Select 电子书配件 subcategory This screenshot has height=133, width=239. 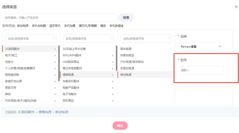pyautogui.click(x=88, y=94)
